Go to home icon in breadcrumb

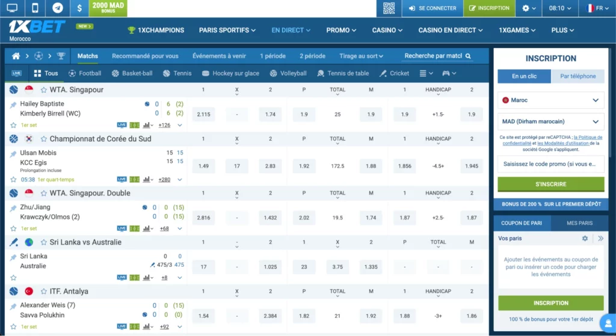click(x=16, y=56)
